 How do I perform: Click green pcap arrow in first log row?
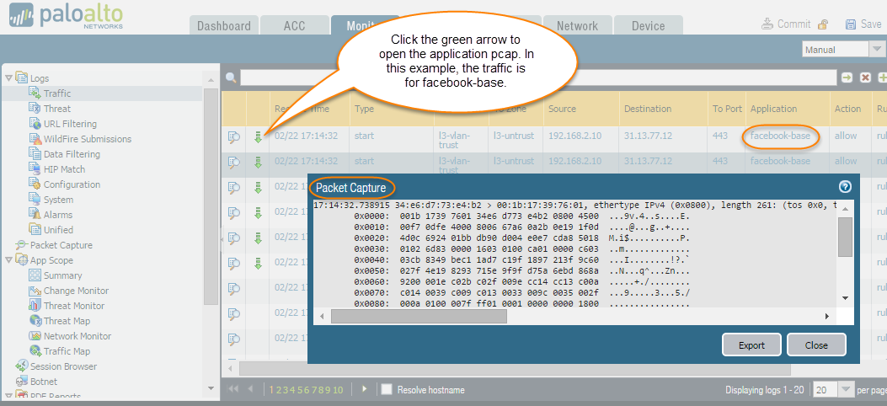(x=258, y=136)
